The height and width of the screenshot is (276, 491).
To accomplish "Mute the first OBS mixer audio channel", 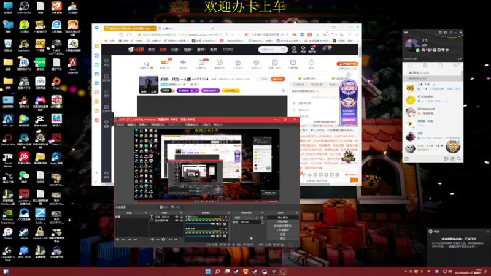I will (x=218, y=224).
